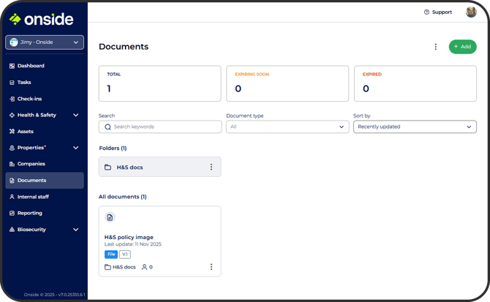
Task: Select Documents in the sidebar
Action: click(x=45, y=181)
